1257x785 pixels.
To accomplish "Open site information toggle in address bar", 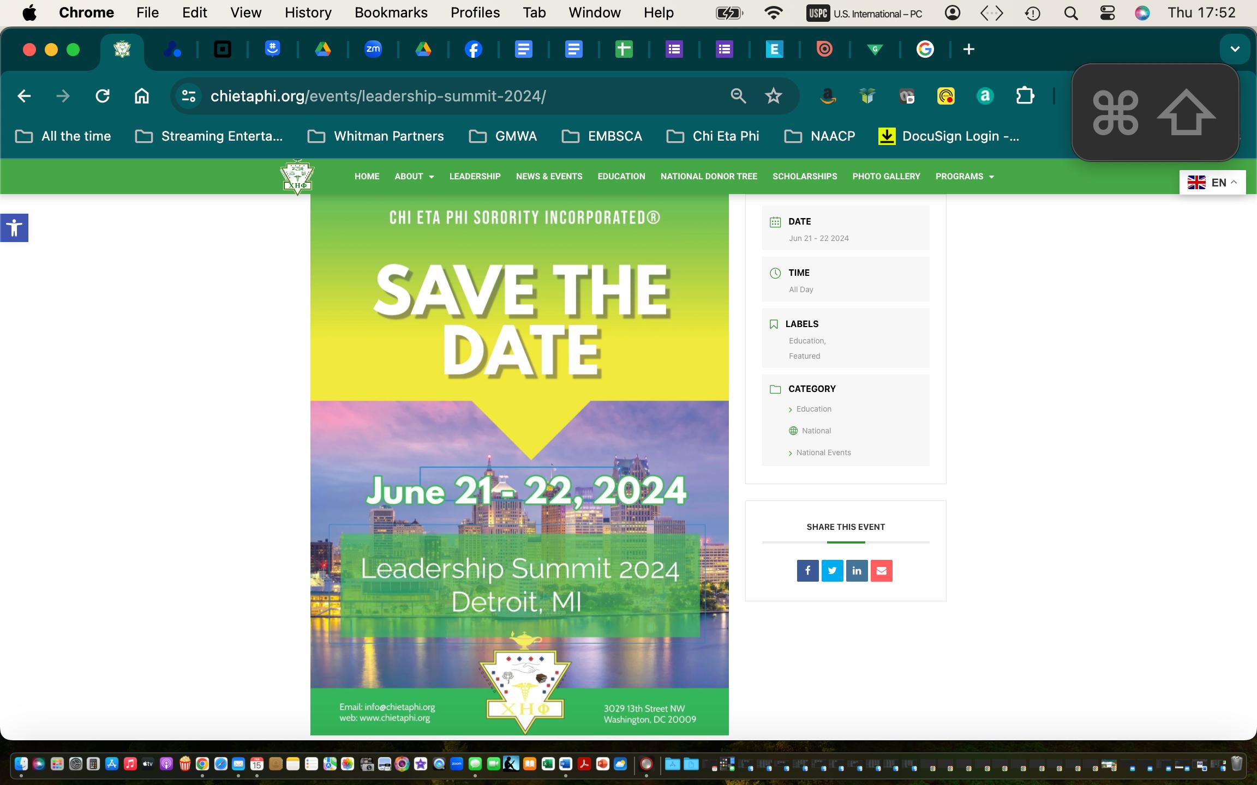I will click(x=189, y=96).
